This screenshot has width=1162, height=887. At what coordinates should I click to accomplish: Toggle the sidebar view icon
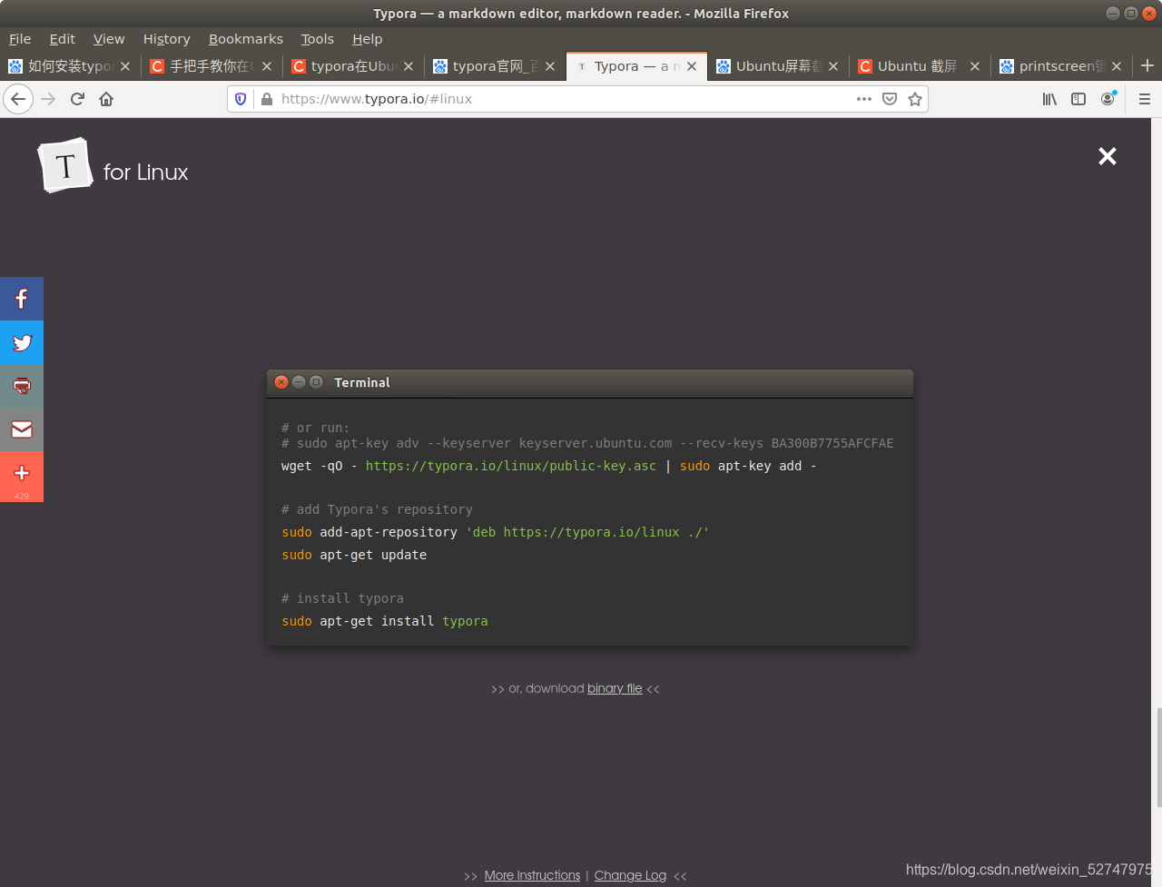(x=1078, y=99)
